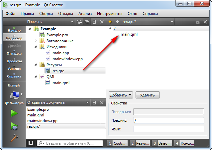This screenshot has width=212, height=150.
Task: Switch to the Редактор mode
Action: (14, 37)
